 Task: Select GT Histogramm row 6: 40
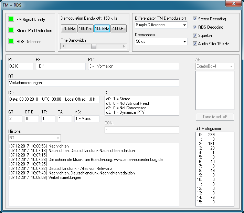point(215,162)
